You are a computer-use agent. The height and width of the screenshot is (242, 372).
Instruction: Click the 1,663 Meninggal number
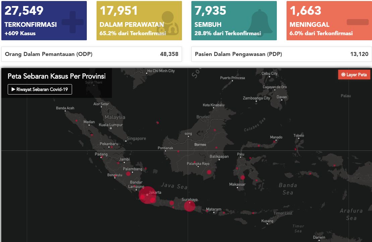[306, 10]
